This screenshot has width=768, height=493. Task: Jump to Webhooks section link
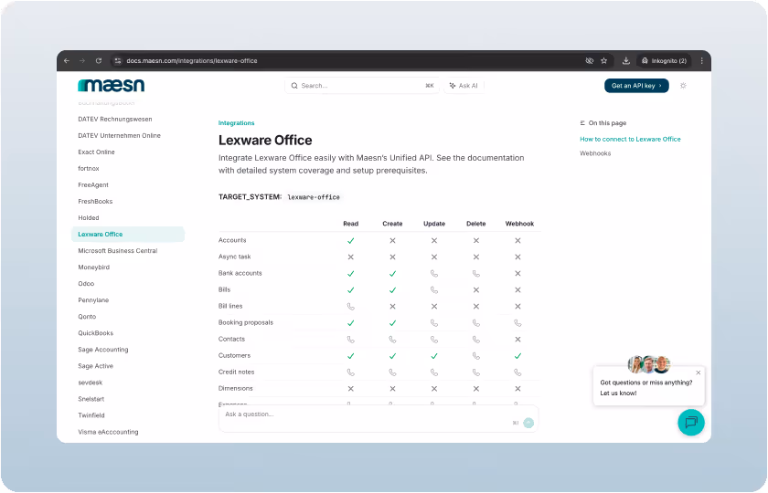[595, 153]
